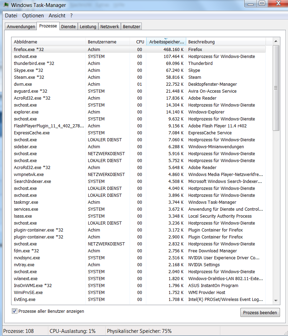This screenshot has height=336, width=288.
Task: Click the scrollbar down arrow
Action: [276, 301]
